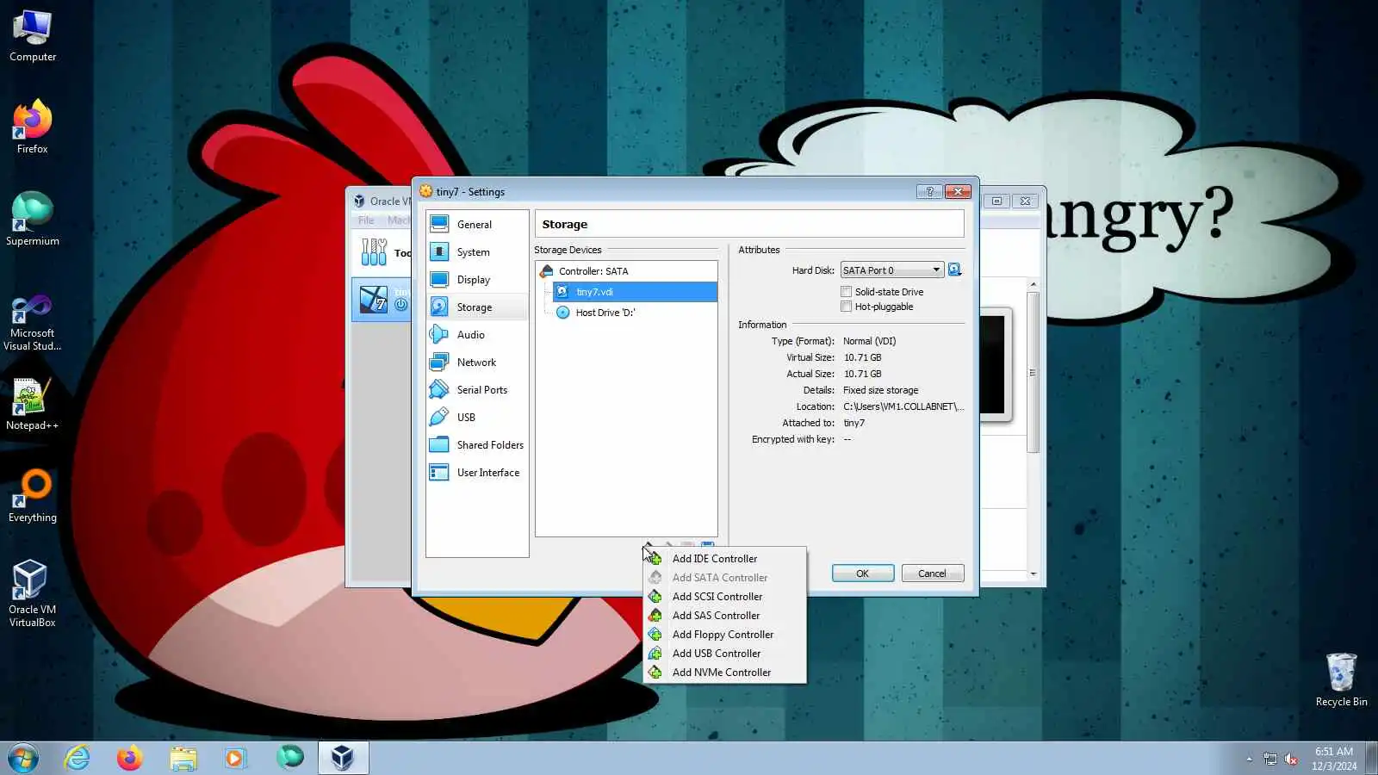Open Windows Explorer from the taskbar
1378x775 pixels.
[183, 758]
